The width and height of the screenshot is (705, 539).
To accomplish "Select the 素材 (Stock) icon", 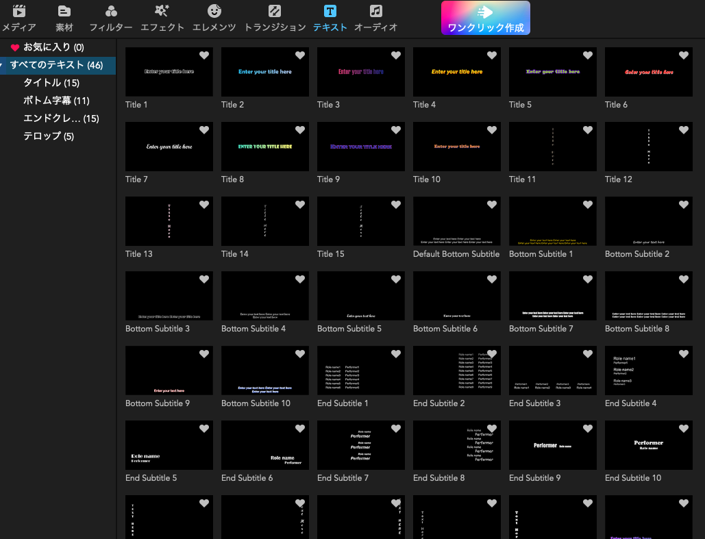I will click(x=64, y=12).
